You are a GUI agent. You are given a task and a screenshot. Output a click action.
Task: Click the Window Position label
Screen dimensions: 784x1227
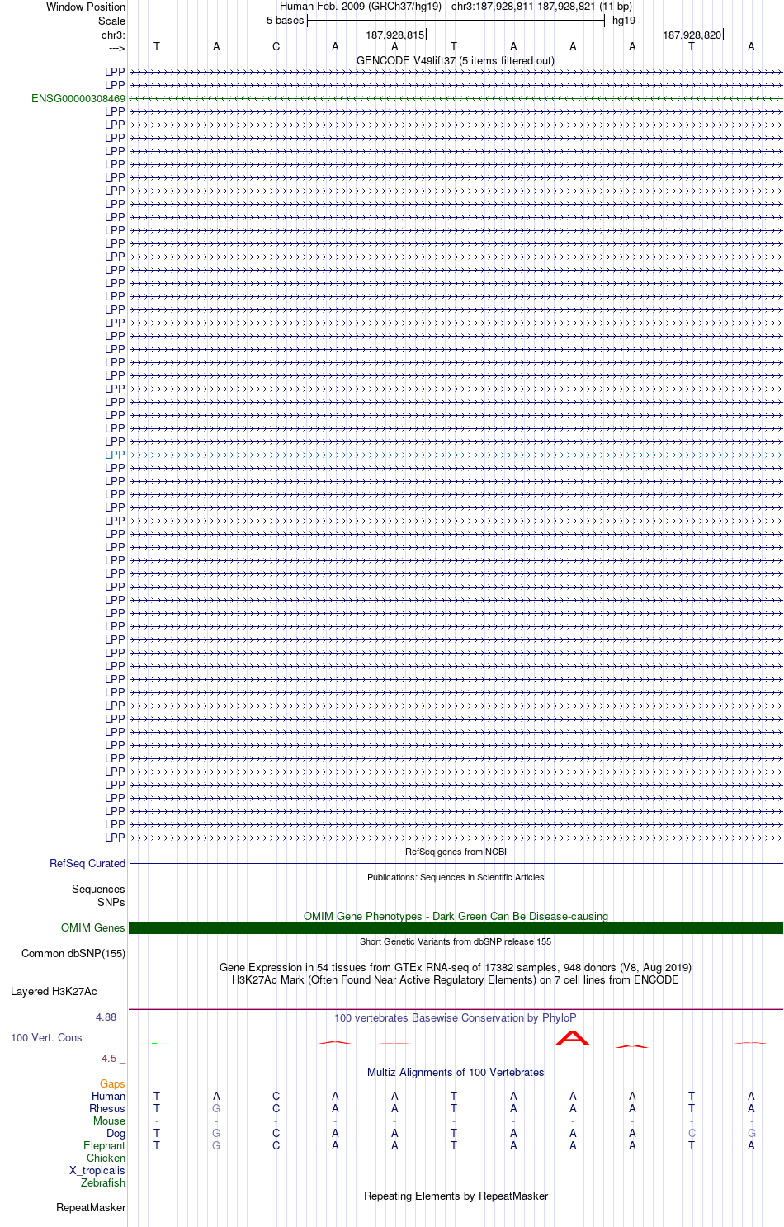tap(86, 7)
